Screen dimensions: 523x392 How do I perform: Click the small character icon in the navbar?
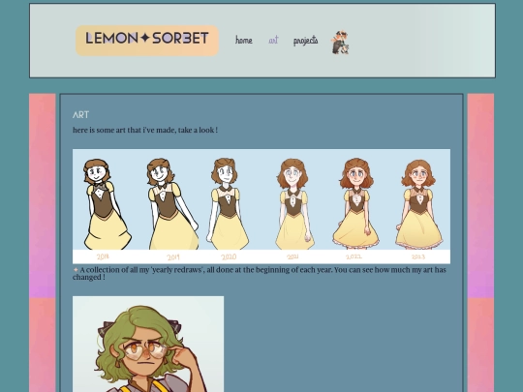[340, 43]
